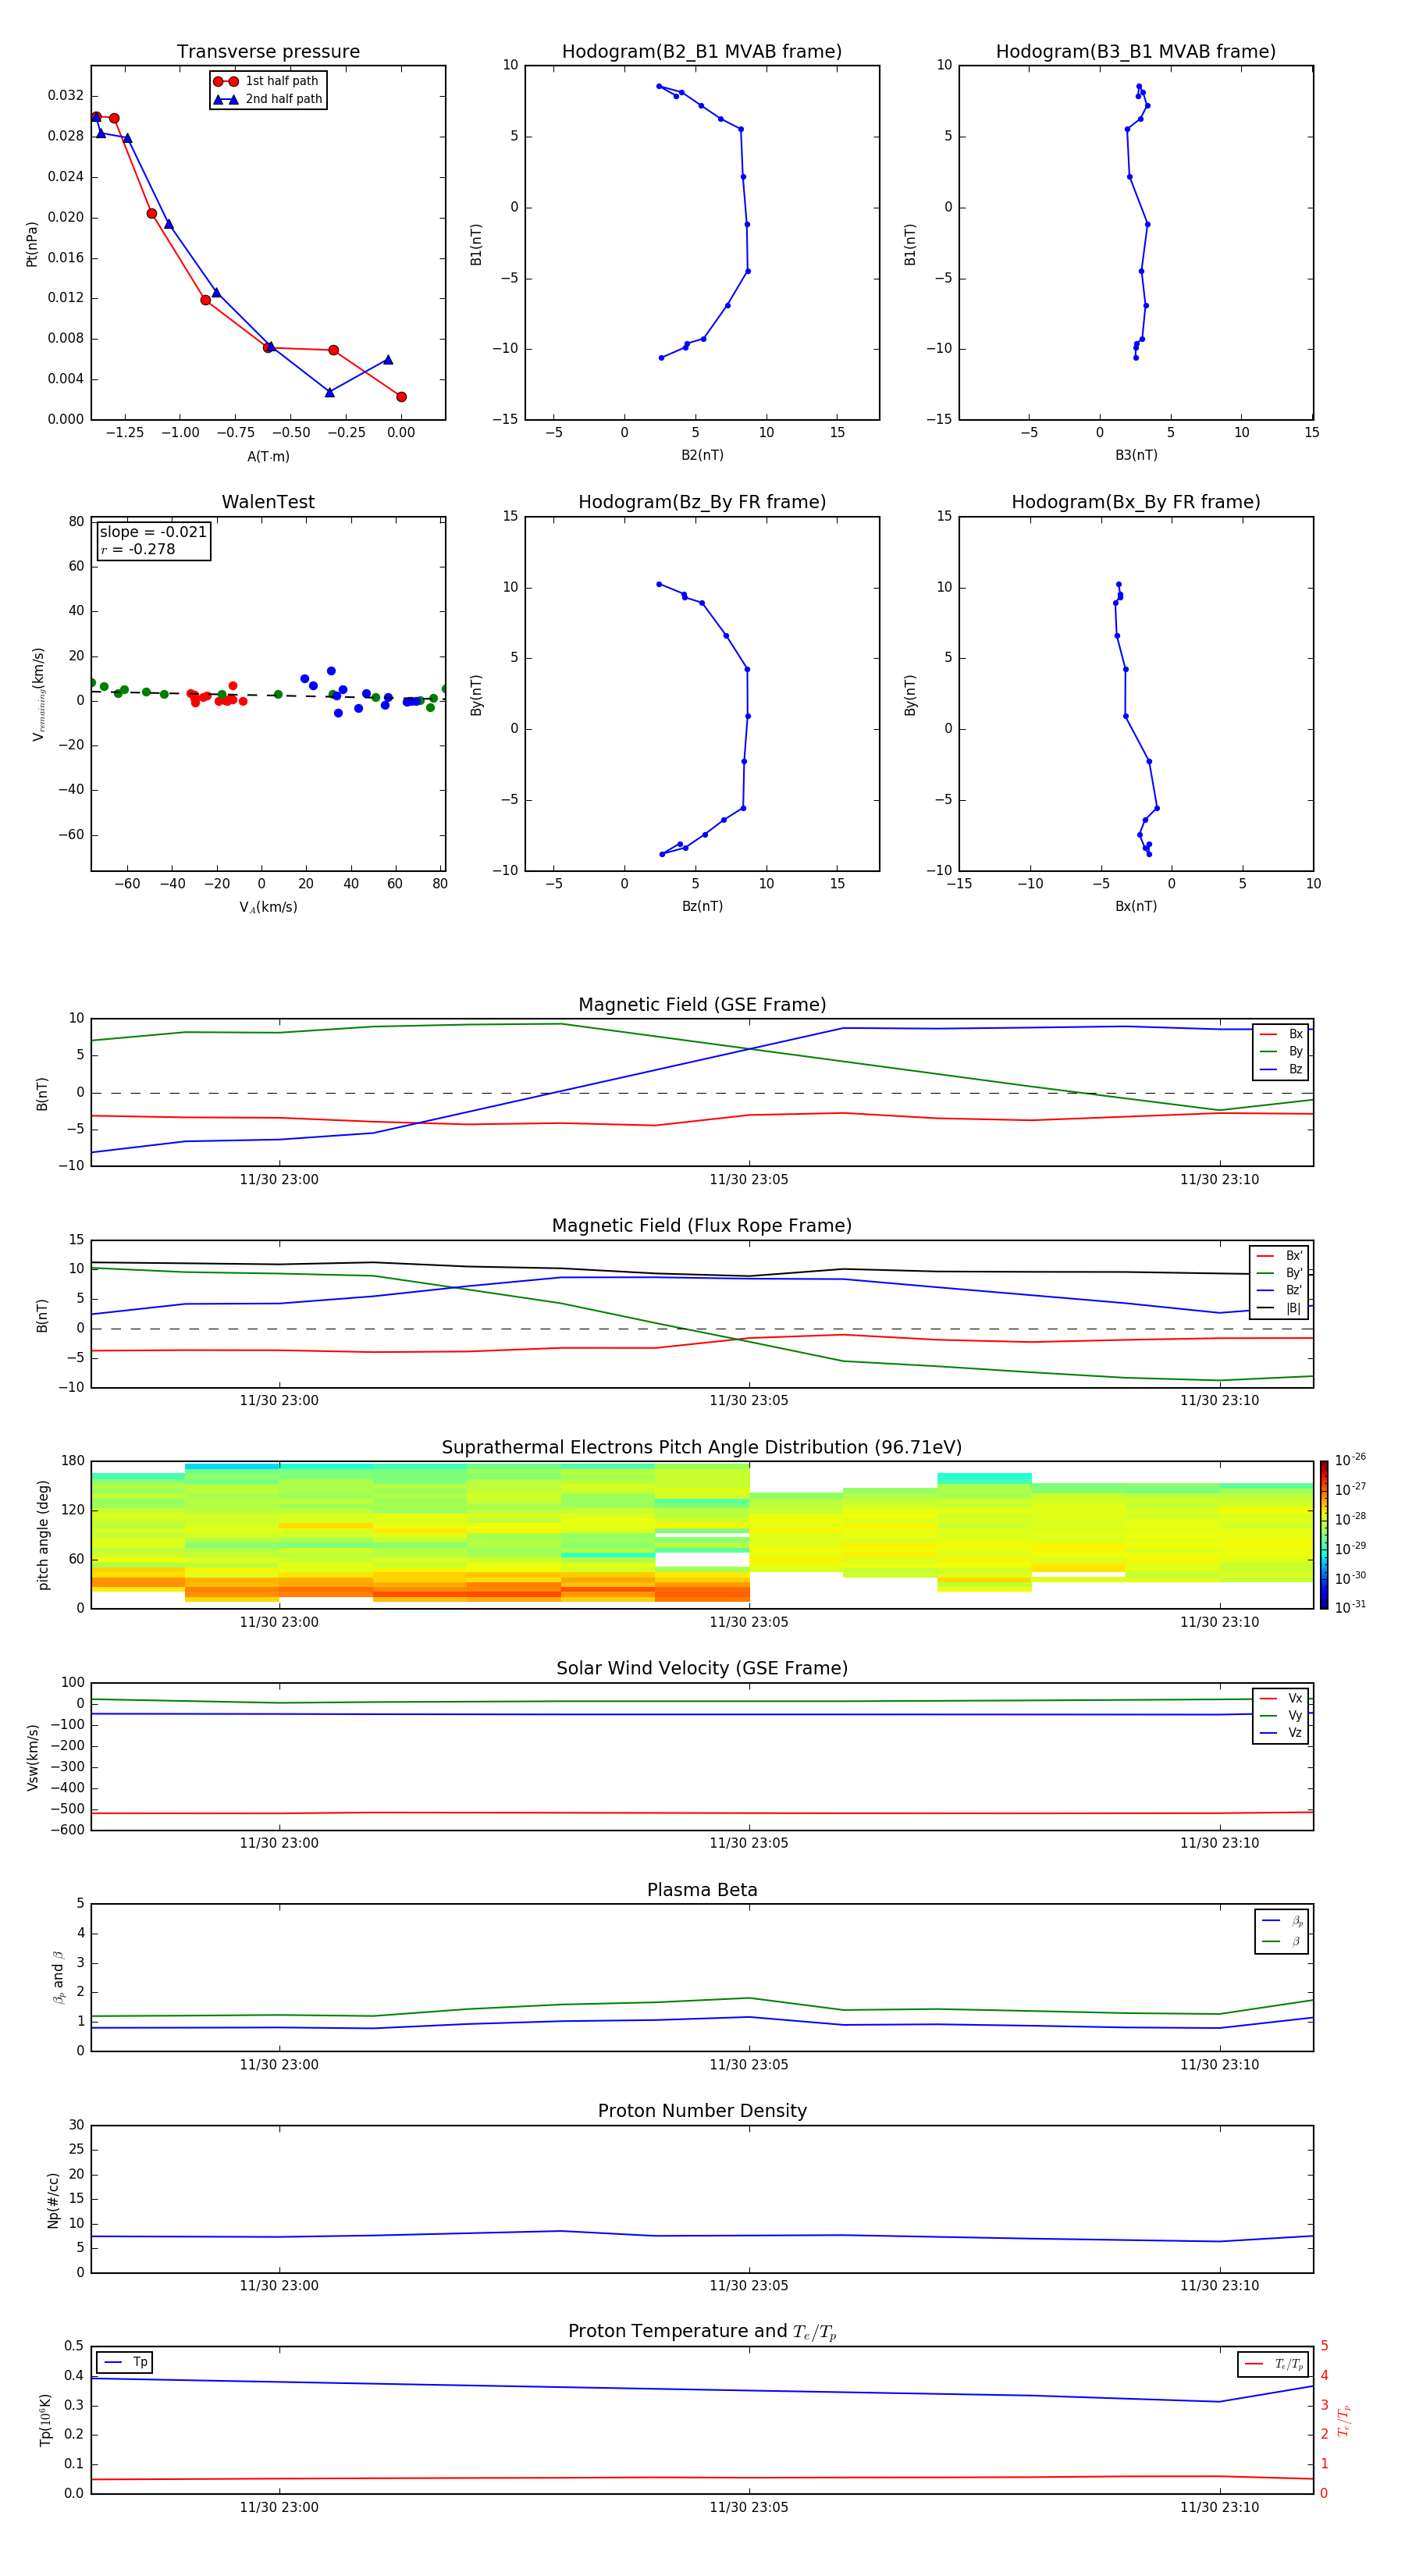Select the 'Vx' legend entry
Image resolution: width=1405 pixels, height=2576 pixels.
(1282, 1698)
